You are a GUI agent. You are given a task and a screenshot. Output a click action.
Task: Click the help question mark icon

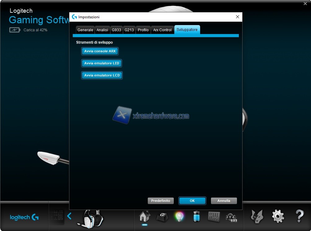pos(299,216)
